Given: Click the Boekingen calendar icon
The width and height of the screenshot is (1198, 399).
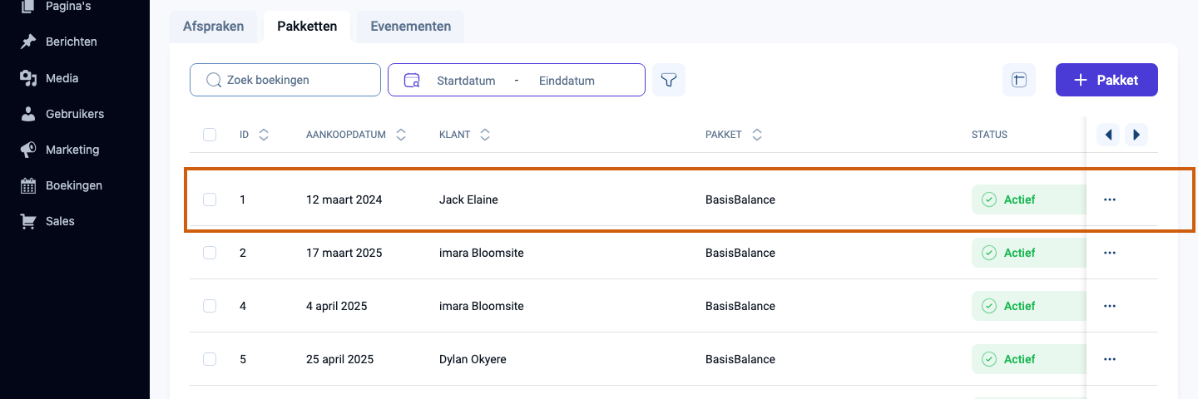Looking at the screenshot, I should (x=28, y=185).
